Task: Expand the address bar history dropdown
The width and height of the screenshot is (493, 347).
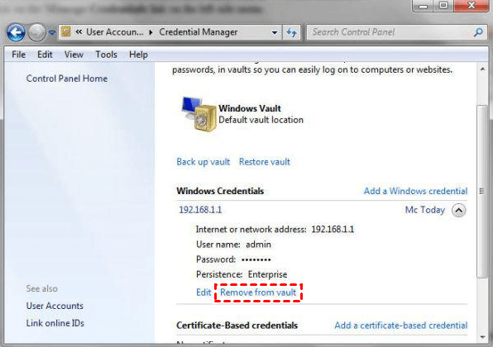Action: click(x=275, y=32)
